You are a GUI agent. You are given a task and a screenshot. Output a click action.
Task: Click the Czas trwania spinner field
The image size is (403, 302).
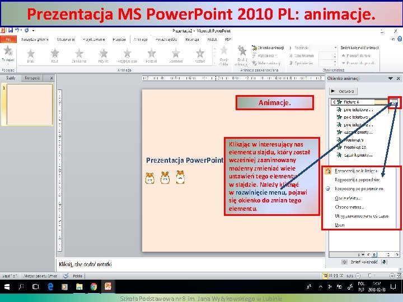[327, 55]
